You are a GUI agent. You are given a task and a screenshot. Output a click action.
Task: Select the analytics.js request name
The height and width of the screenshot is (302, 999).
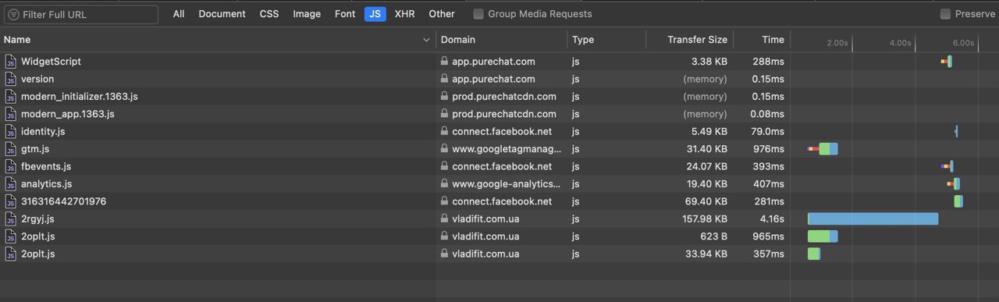46,184
